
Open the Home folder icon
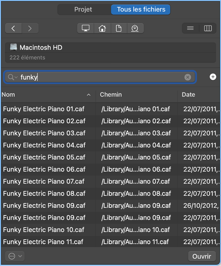click(x=102, y=28)
